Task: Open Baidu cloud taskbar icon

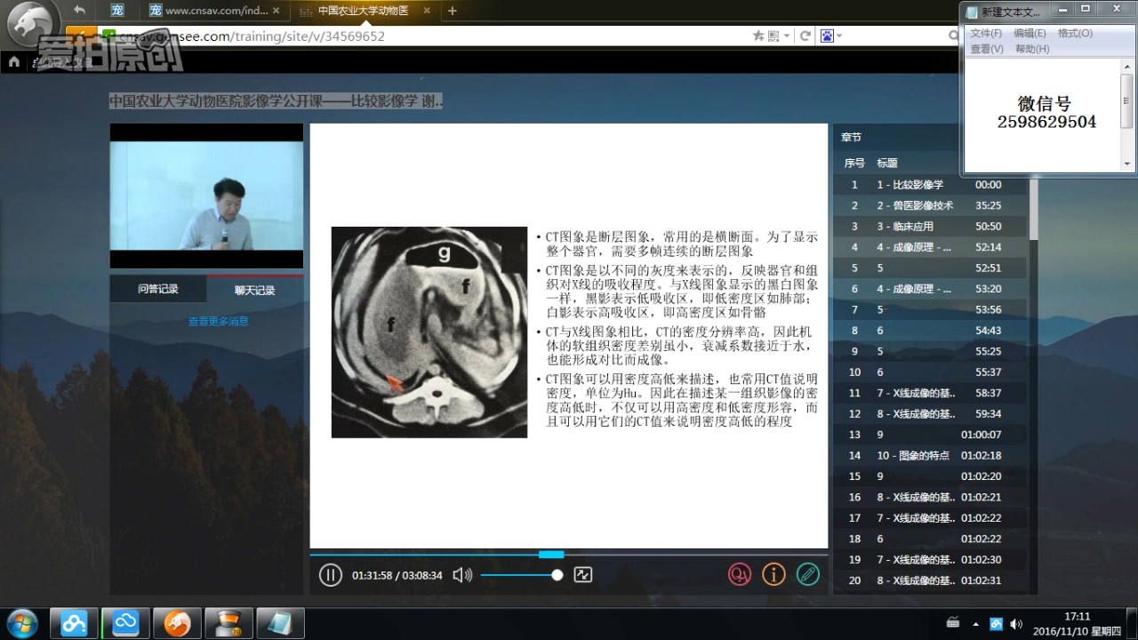Action: (74, 623)
